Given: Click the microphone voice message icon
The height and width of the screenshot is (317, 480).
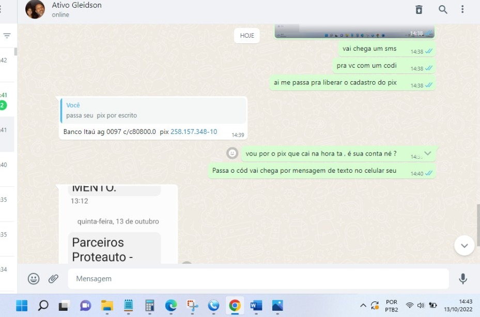Looking at the screenshot, I should tap(463, 279).
